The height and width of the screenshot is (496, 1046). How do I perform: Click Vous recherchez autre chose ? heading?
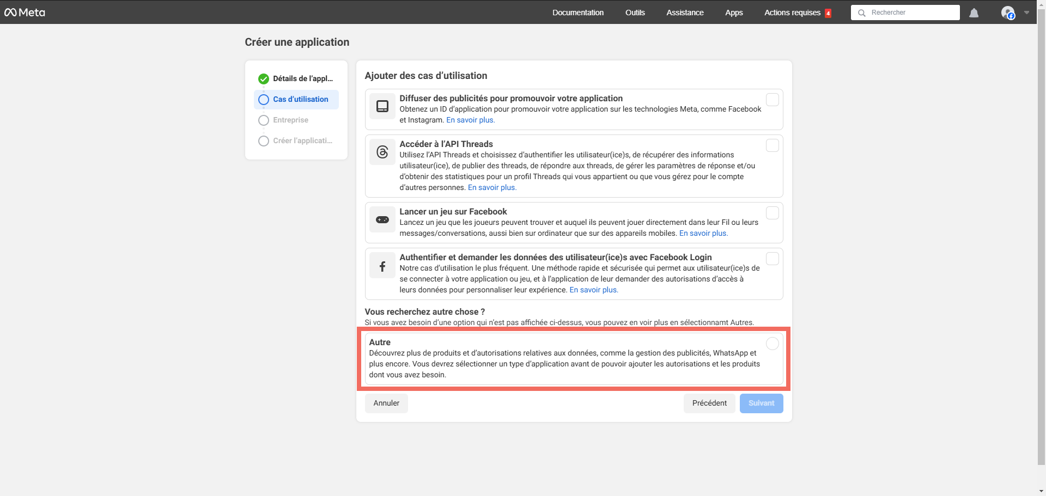click(425, 311)
